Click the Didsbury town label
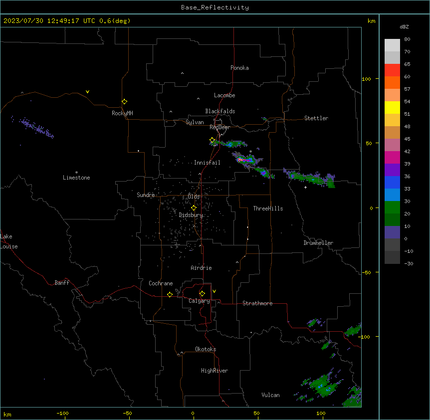The image size is (430, 420). (x=191, y=215)
